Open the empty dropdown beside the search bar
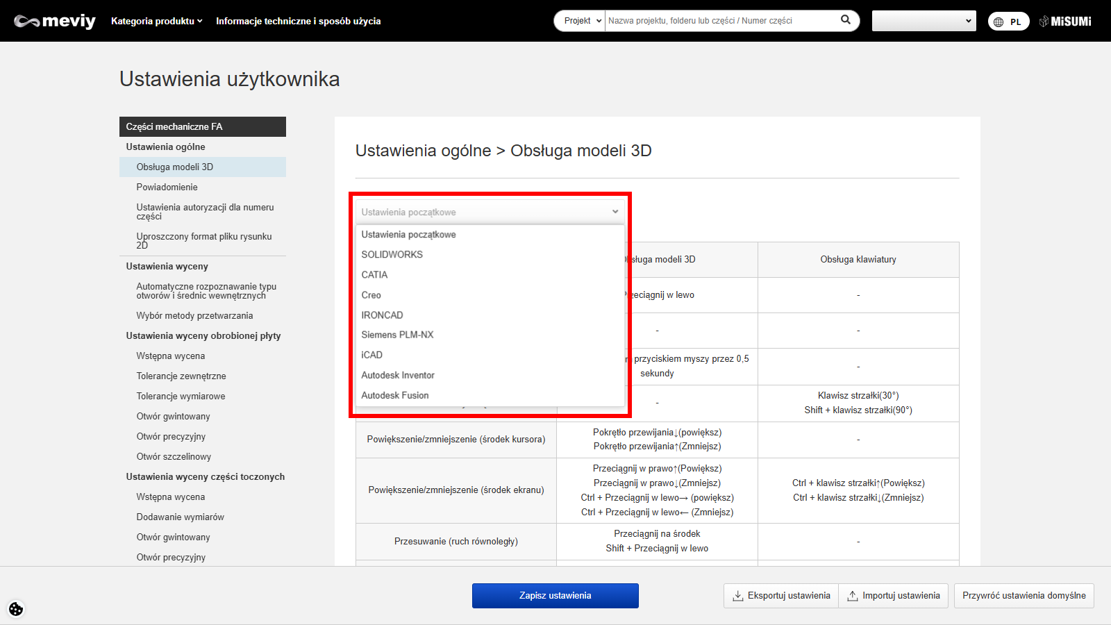 [x=924, y=21]
